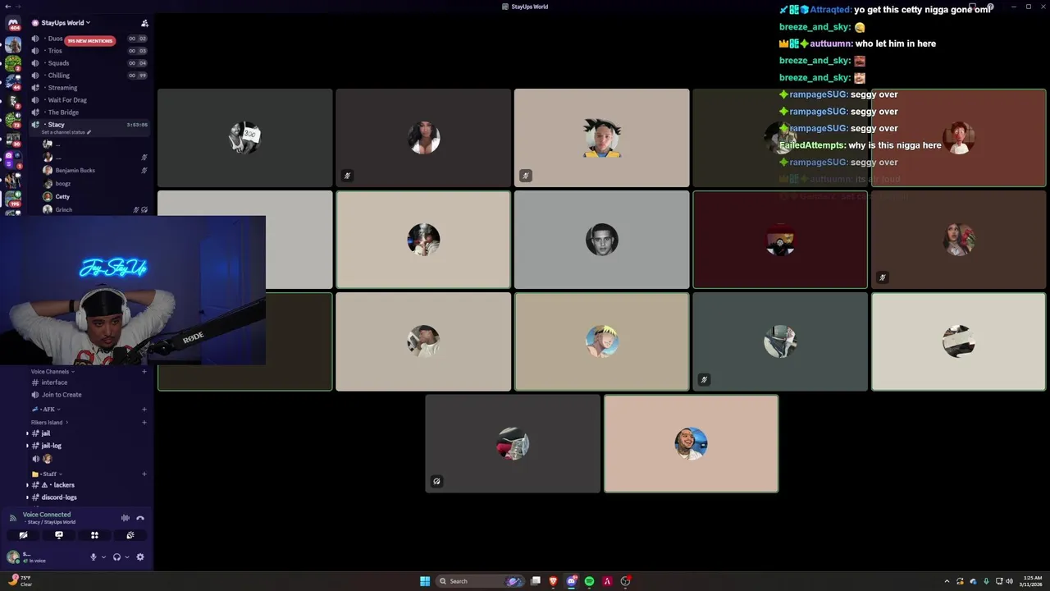Open microphone input options arrow
Image resolution: width=1050 pixels, height=591 pixels.
pos(103,557)
